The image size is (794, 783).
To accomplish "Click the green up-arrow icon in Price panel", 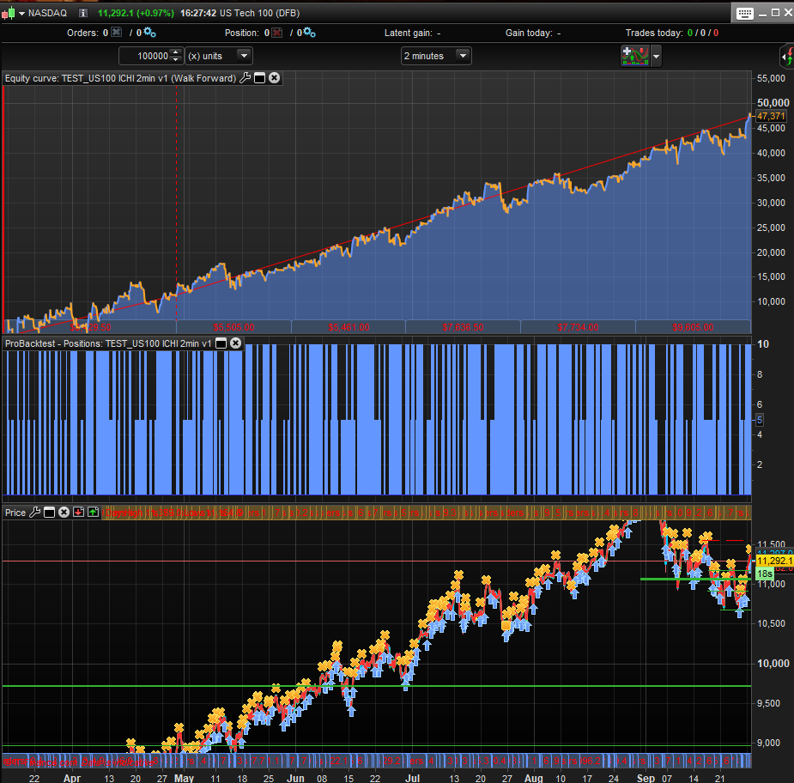I will coord(94,513).
